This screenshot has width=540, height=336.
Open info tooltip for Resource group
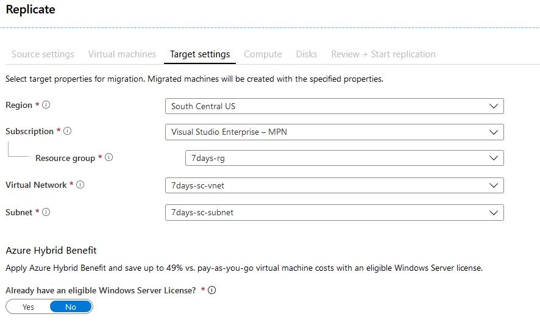tap(109, 157)
